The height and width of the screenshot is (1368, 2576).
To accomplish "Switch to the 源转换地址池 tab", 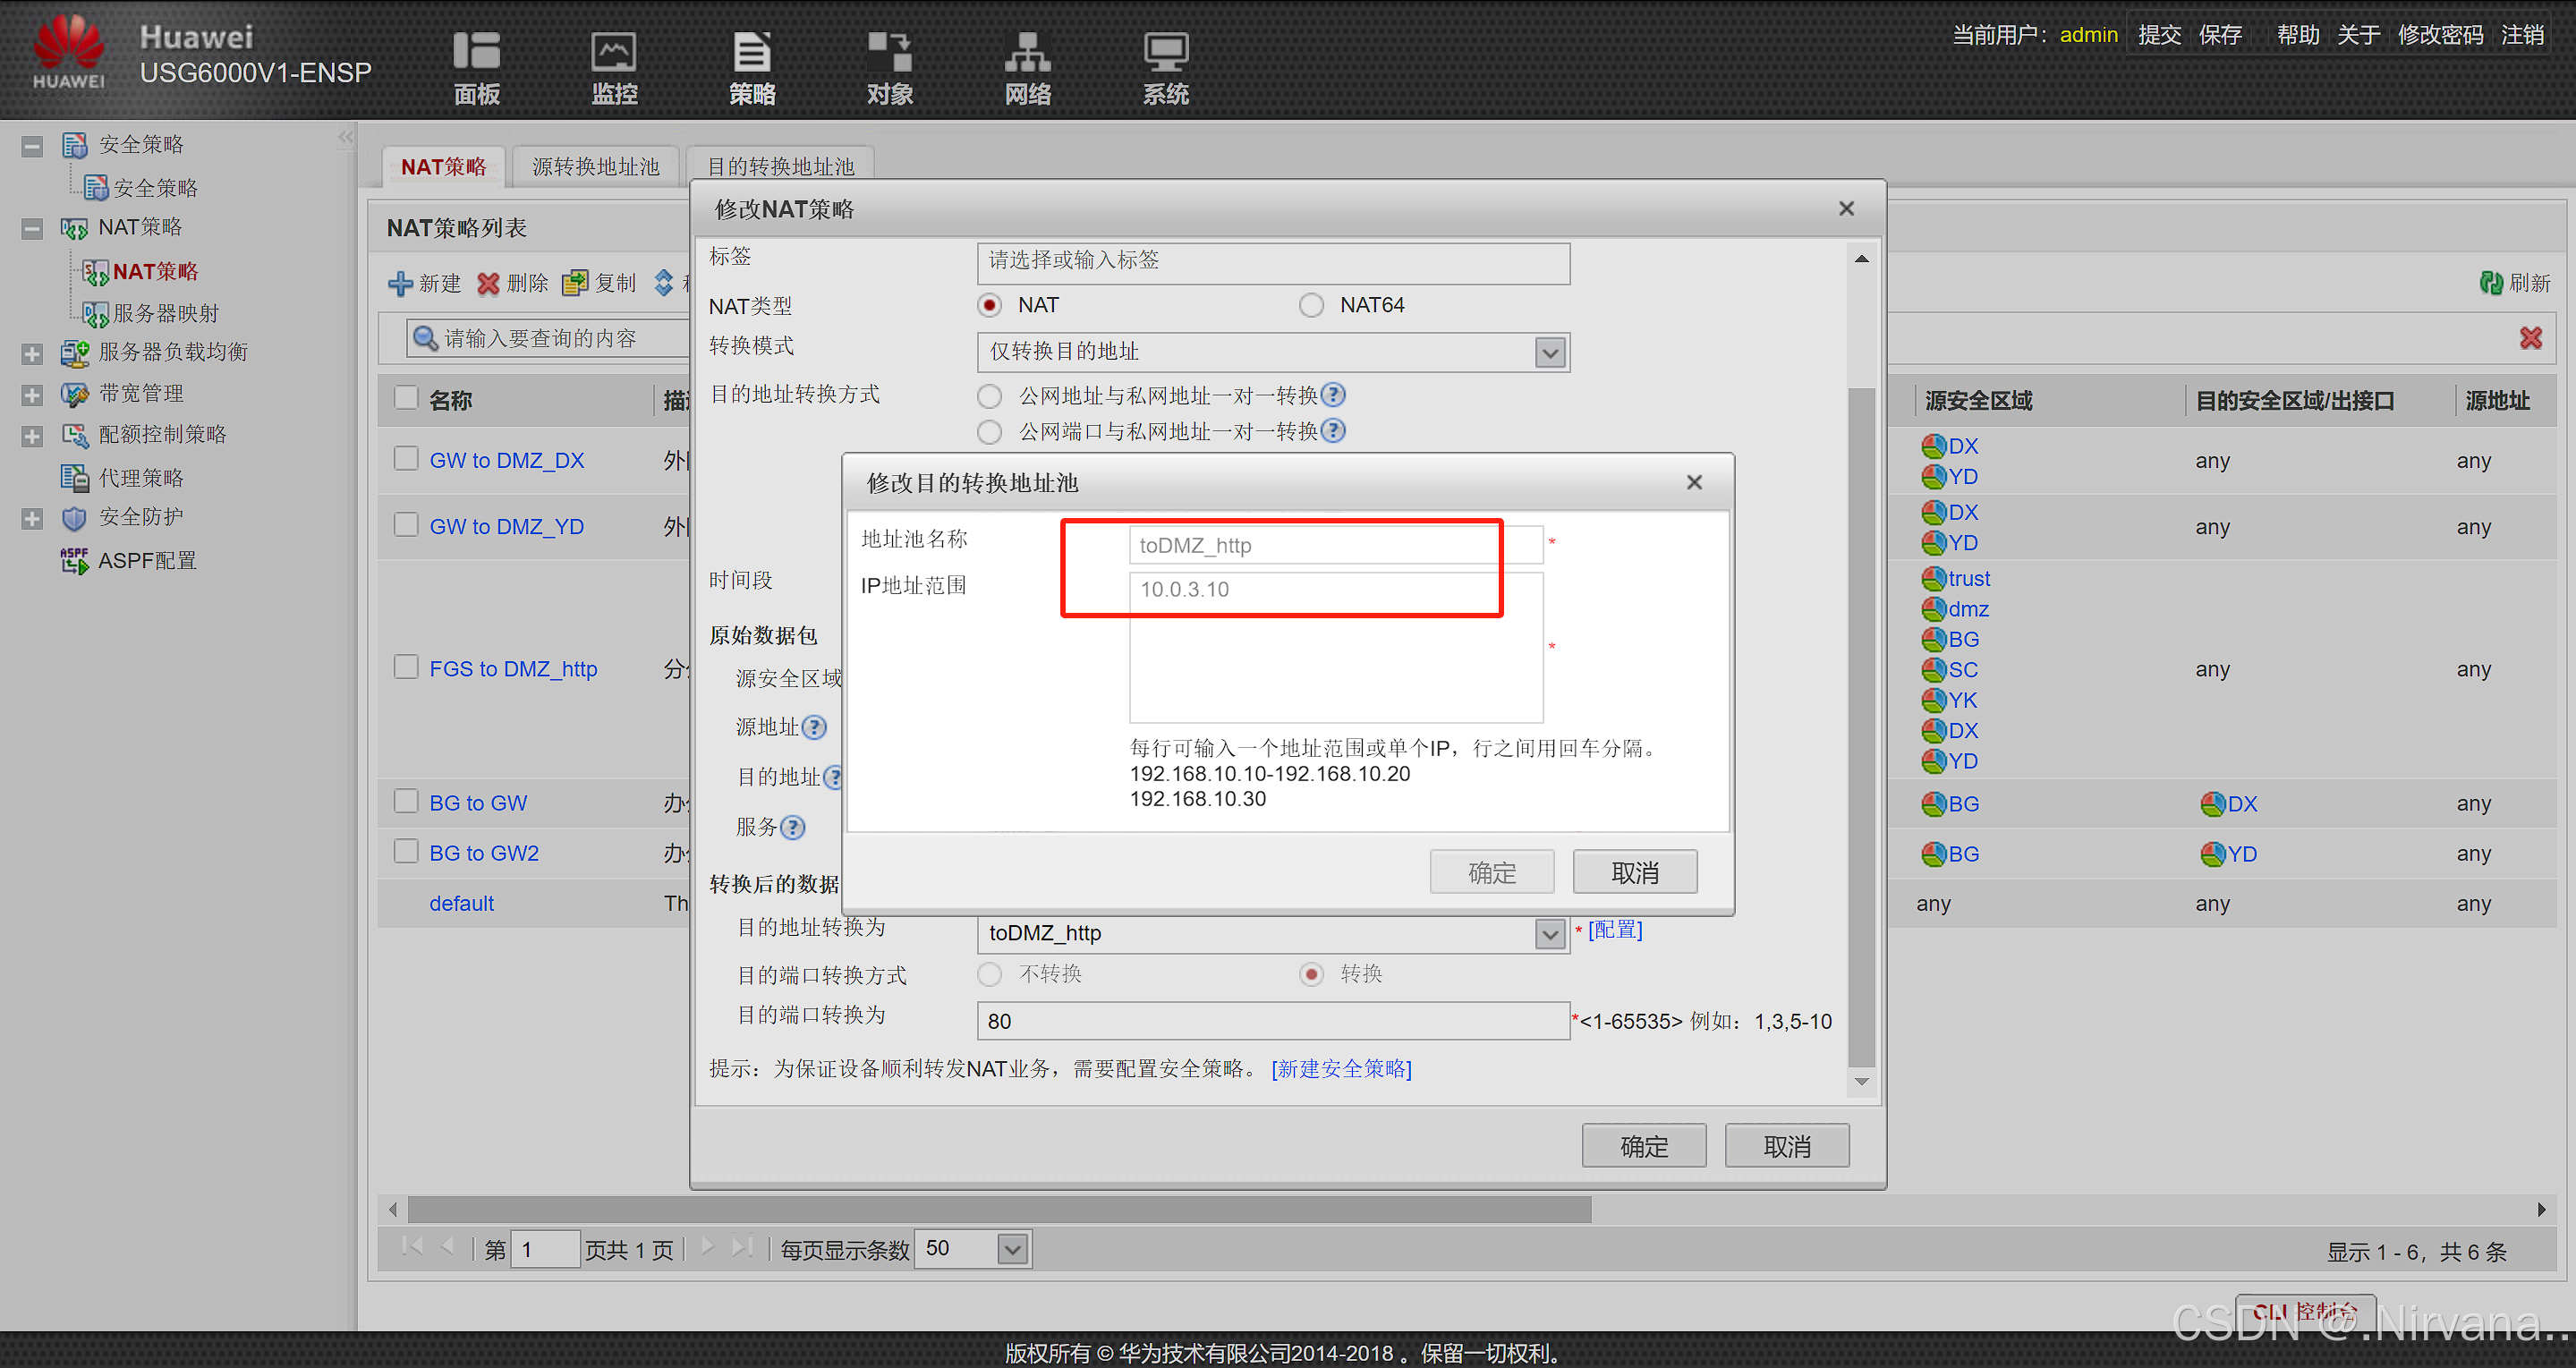I will (x=595, y=166).
